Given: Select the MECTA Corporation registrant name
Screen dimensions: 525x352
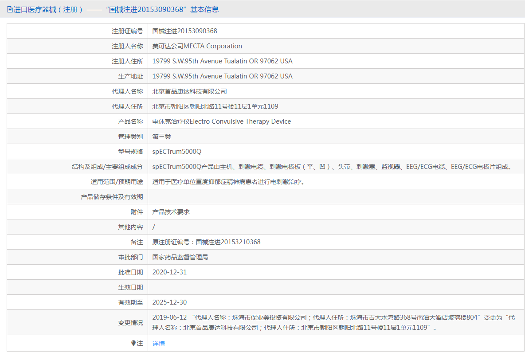Looking at the screenshot, I should click(x=197, y=46).
